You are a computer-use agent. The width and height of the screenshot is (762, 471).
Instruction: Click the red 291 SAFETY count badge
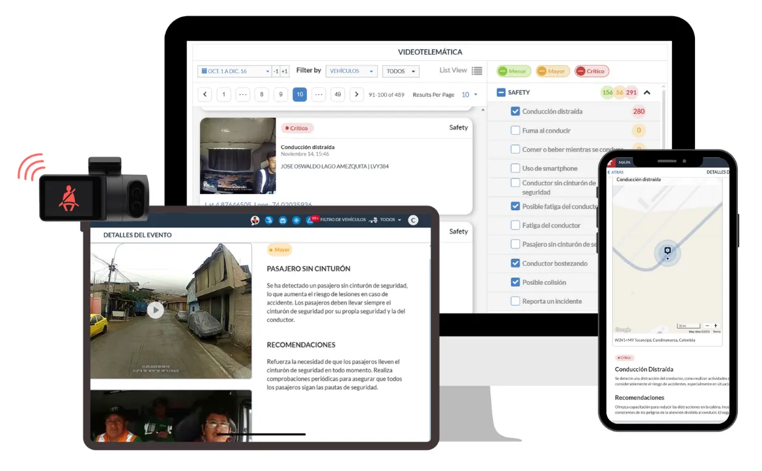[x=631, y=92]
